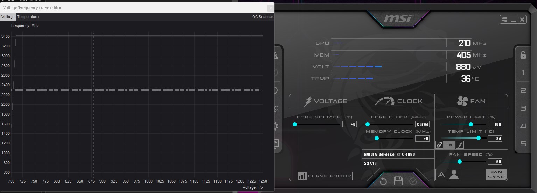Select profile slot 4
The image size is (537, 193).
523,126
